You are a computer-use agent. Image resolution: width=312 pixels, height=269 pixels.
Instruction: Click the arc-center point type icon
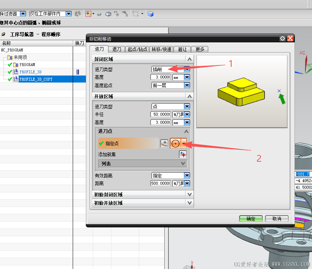pos(175,143)
